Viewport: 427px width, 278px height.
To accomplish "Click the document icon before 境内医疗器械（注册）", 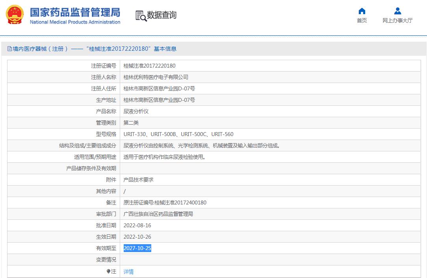I will click(9, 48).
